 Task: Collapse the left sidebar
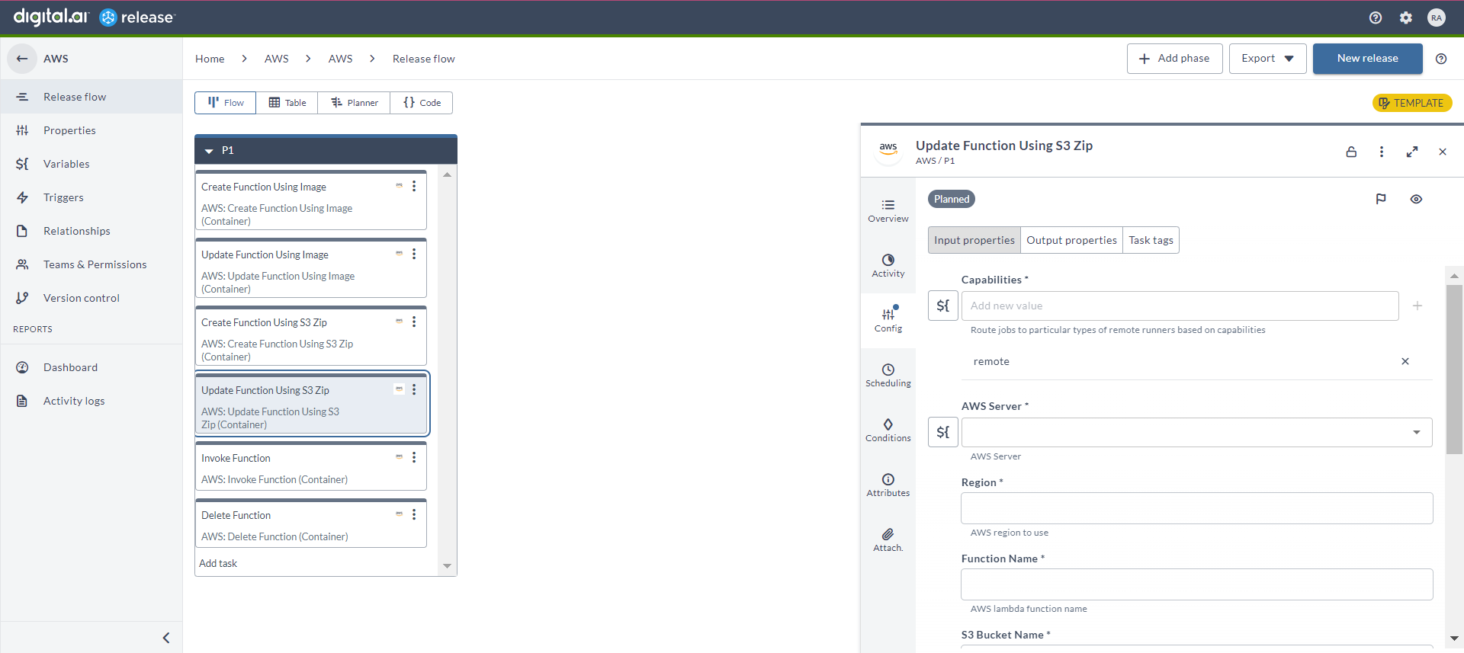click(x=166, y=638)
